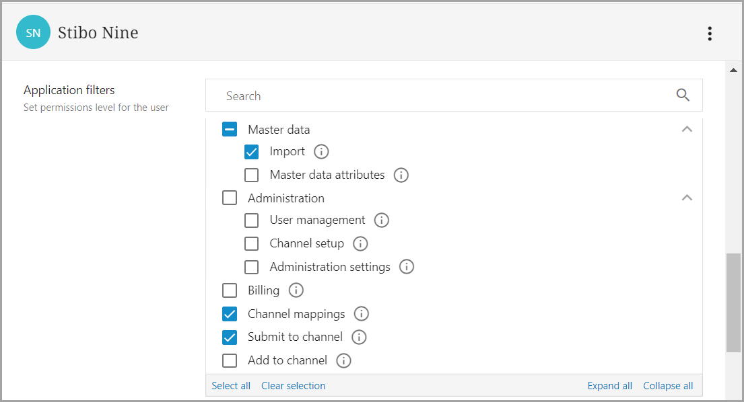The width and height of the screenshot is (744, 402).
Task: Disable the Submit to channel checkbox
Action: pos(230,337)
